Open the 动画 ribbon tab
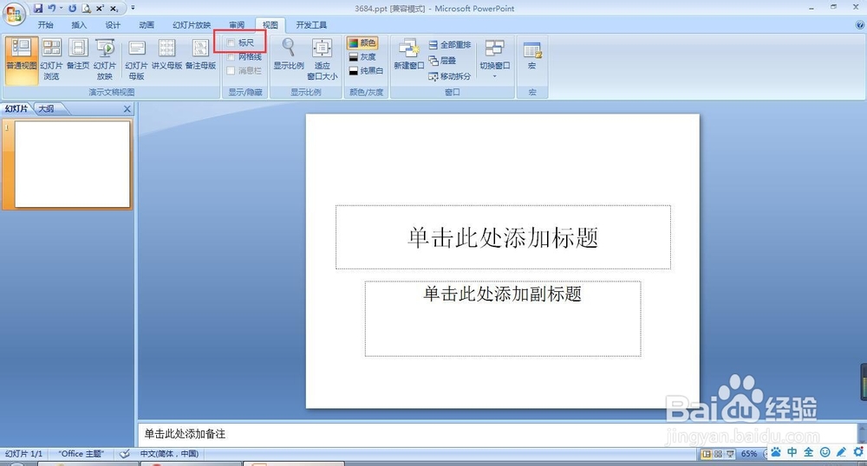867x466 pixels. (147, 25)
